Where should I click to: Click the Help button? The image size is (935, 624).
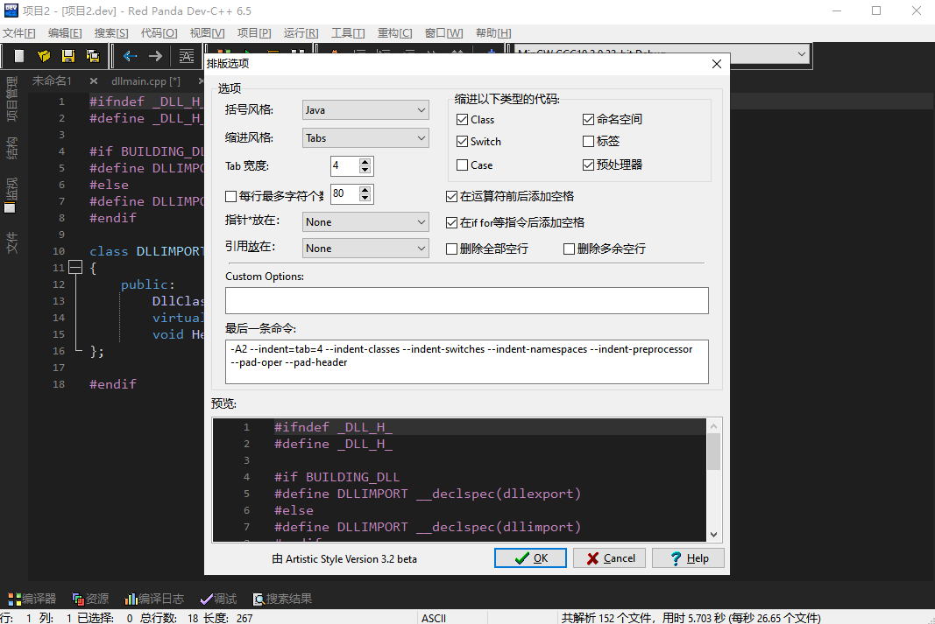point(688,557)
